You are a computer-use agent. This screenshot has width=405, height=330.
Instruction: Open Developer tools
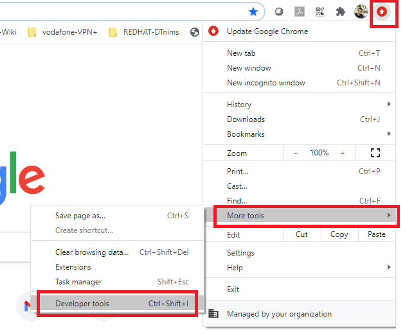click(x=117, y=304)
